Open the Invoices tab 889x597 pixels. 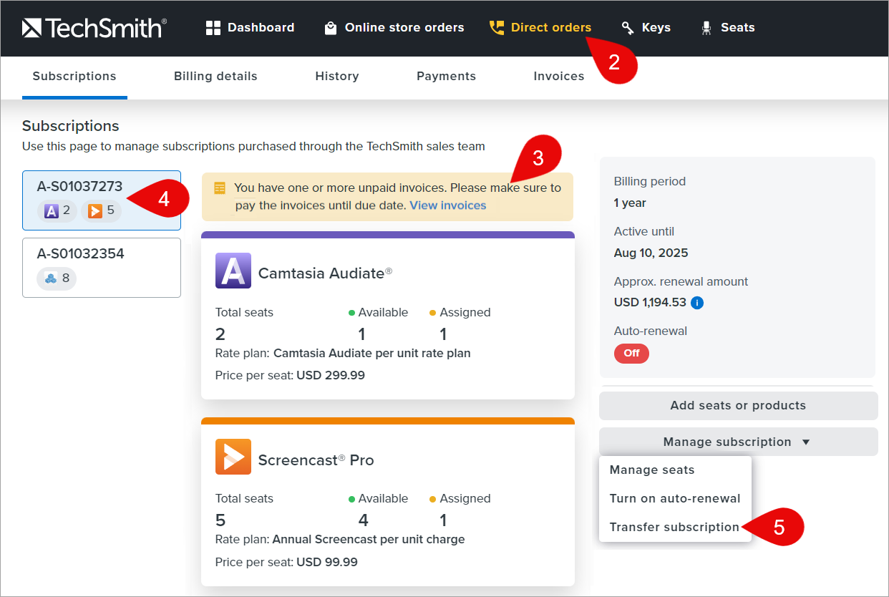click(x=558, y=76)
